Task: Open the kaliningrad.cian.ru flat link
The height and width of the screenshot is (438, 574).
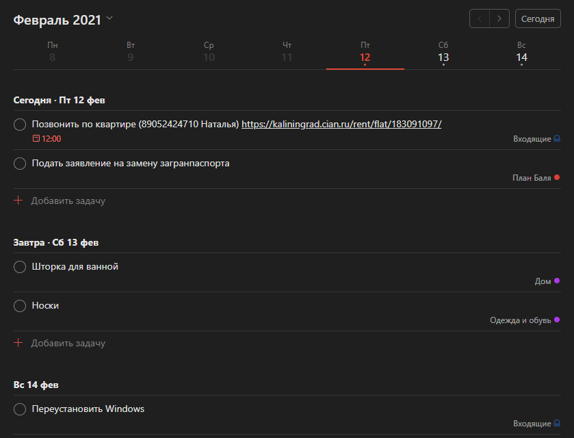Action: (341, 125)
